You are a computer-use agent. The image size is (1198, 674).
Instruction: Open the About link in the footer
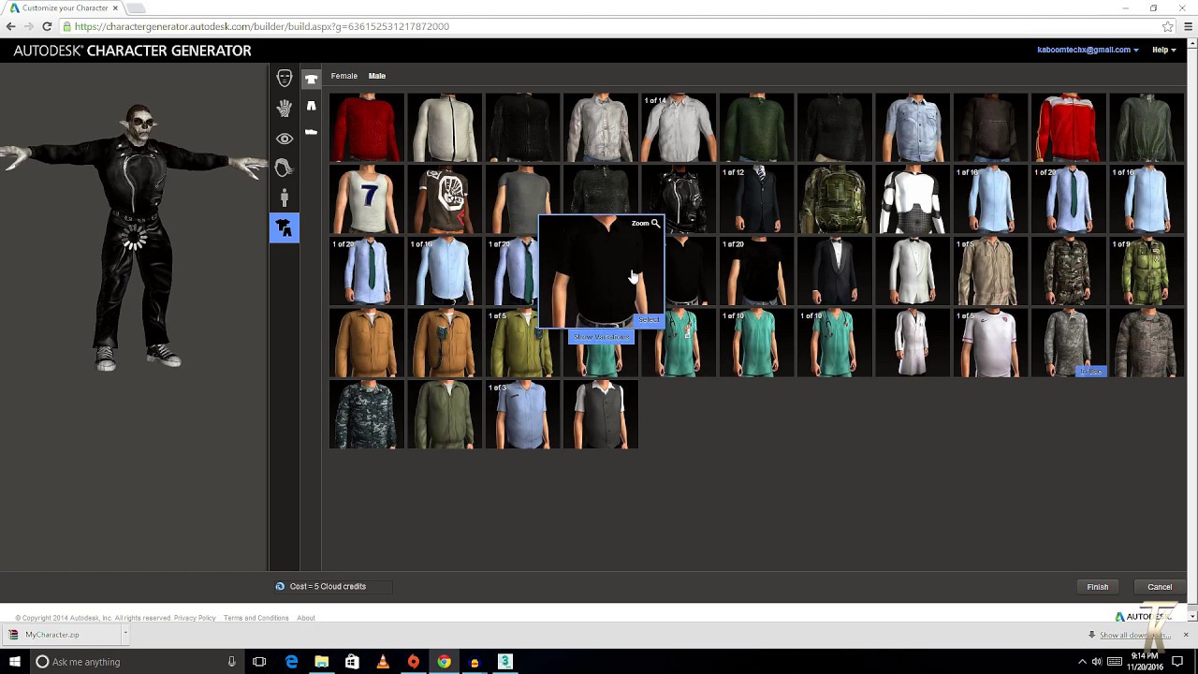pos(306,618)
